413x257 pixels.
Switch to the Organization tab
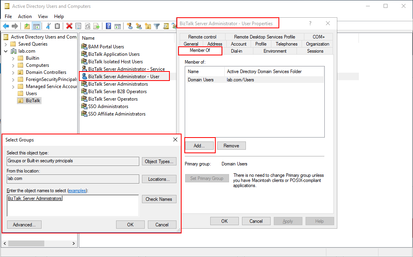point(317,44)
